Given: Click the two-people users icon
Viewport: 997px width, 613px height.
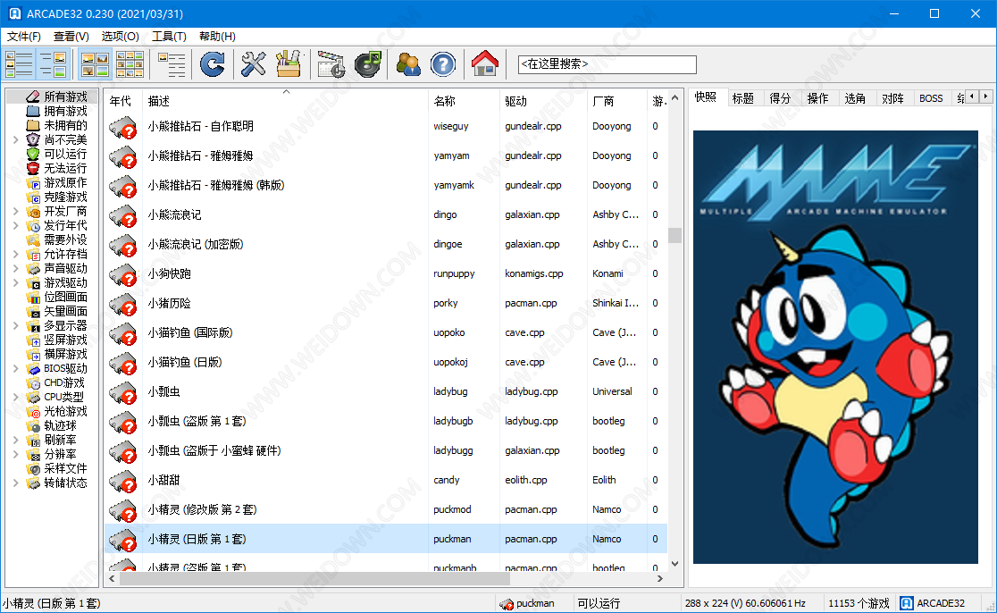Looking at the screenshot, I should (407, 64).
